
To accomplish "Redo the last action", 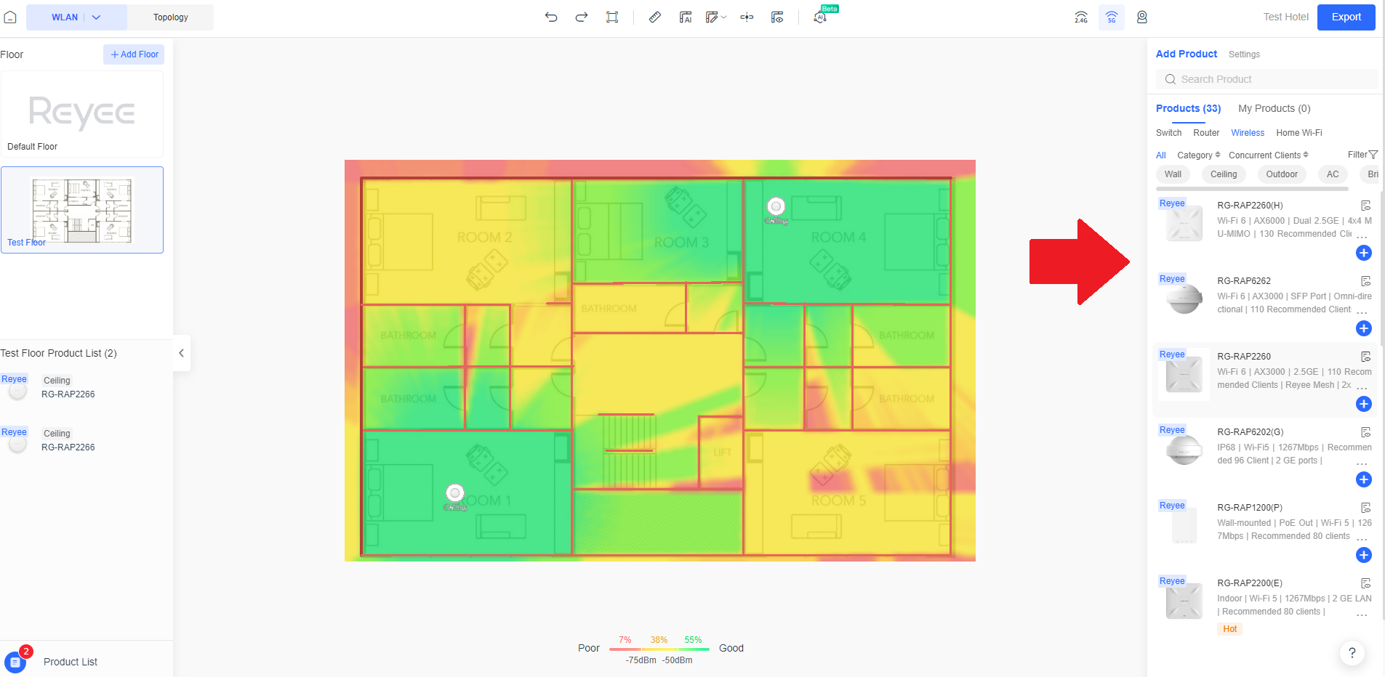I will point(580,17).
